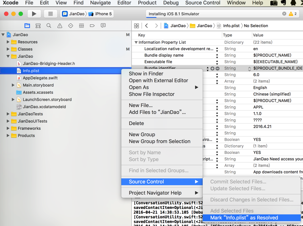Click the Info.plist breadcrumb in the jump bar

228,26
